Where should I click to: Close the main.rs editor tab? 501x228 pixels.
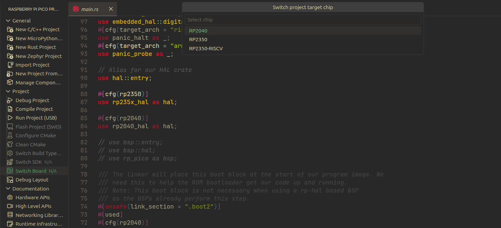click(111, 9)
